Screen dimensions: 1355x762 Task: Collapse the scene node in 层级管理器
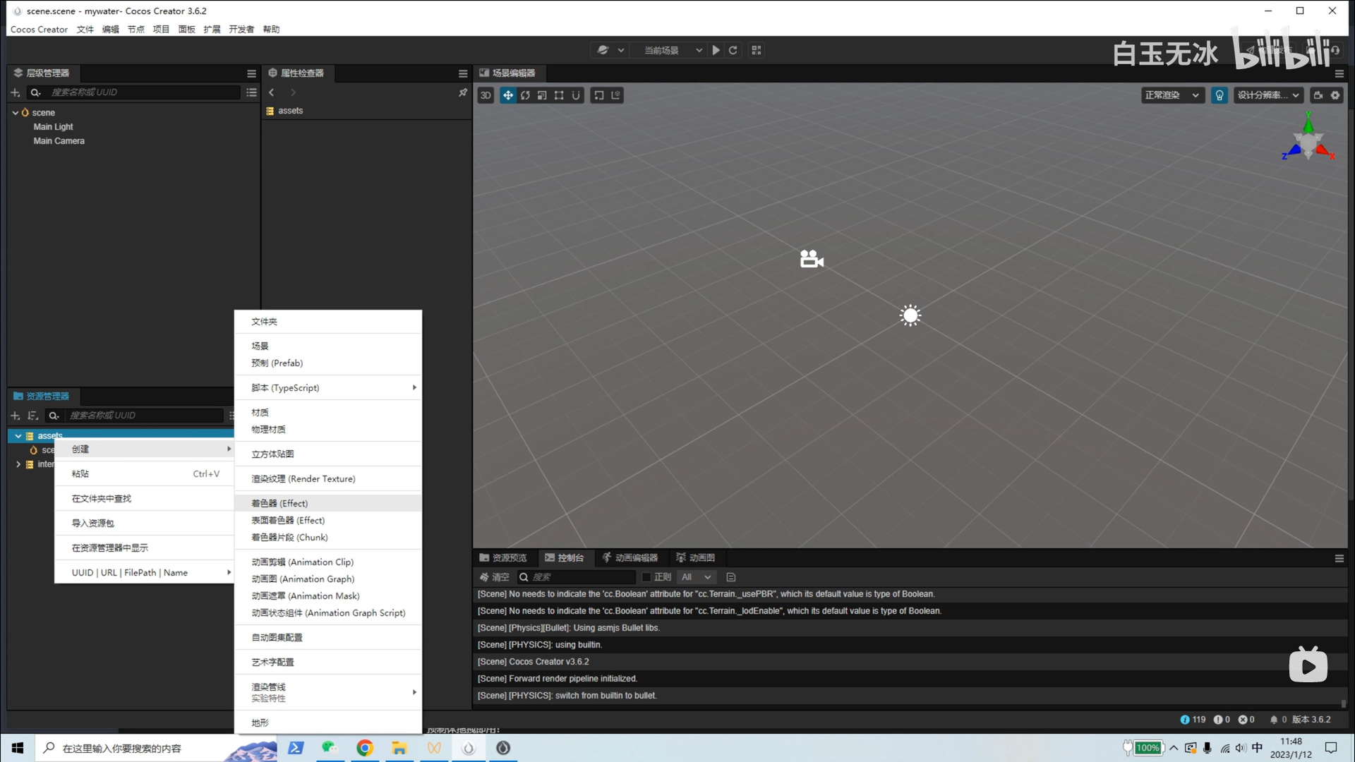pos(16,112)
